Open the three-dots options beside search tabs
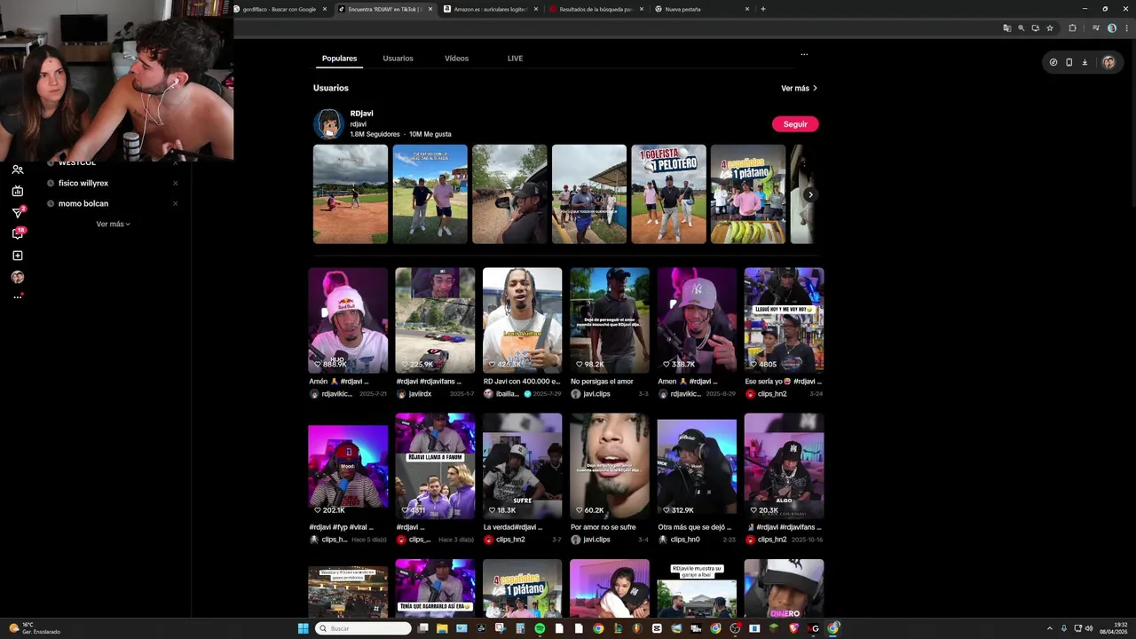The height and width of the screenshot is (639, 1136). tap(804, 54)
